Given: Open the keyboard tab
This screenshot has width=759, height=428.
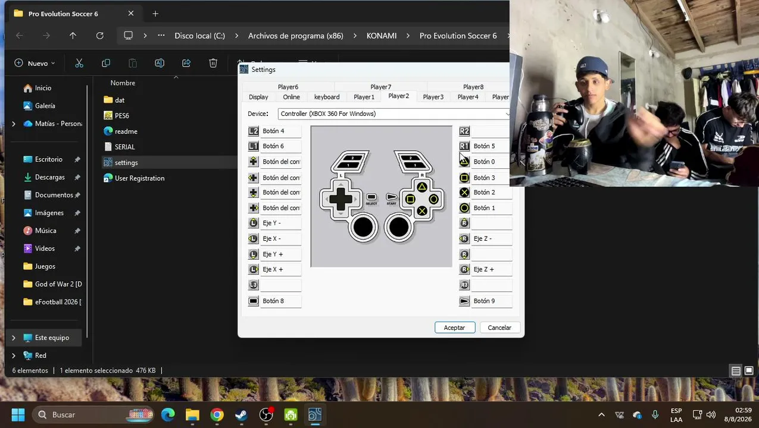Looking at the screenshot, I should pos(327,97).
